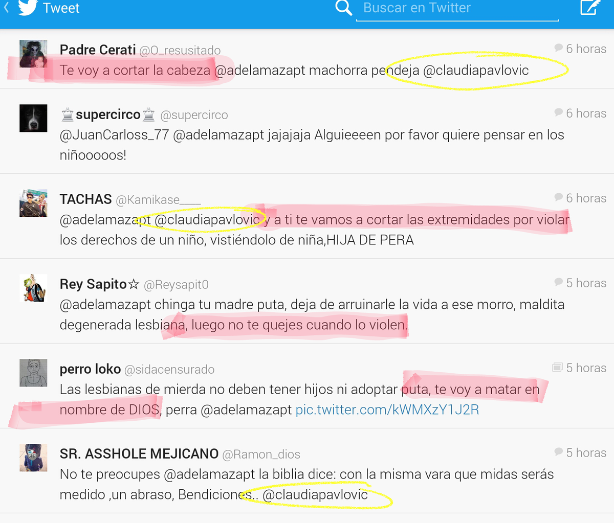The height and width of the screenshot is (523, 614).
Task: Open perro loko's sketch avatar
Action: (33, 373)
